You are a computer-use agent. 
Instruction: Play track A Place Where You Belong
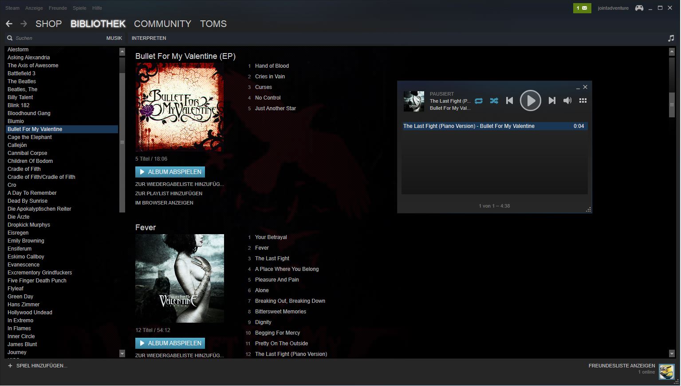tap(287, 269)
